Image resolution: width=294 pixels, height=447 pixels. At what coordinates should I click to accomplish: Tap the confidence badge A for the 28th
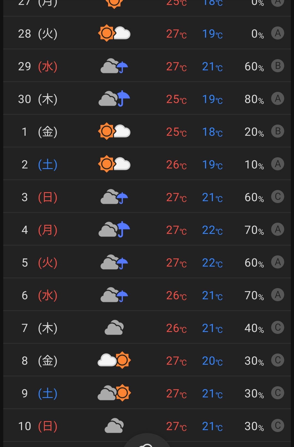[278, 33]
